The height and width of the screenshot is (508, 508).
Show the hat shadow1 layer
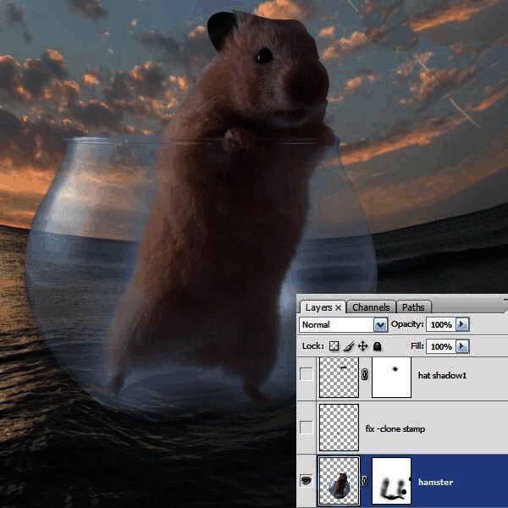[x=306, y=376]
